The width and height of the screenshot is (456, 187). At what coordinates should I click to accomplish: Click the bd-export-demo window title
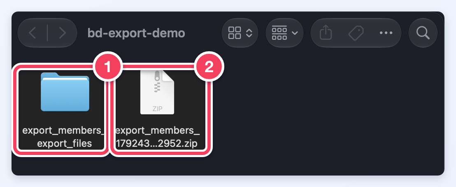coord(136,33)
